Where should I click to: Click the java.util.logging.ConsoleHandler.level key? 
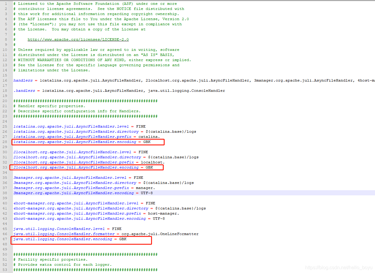pos(59,229)
